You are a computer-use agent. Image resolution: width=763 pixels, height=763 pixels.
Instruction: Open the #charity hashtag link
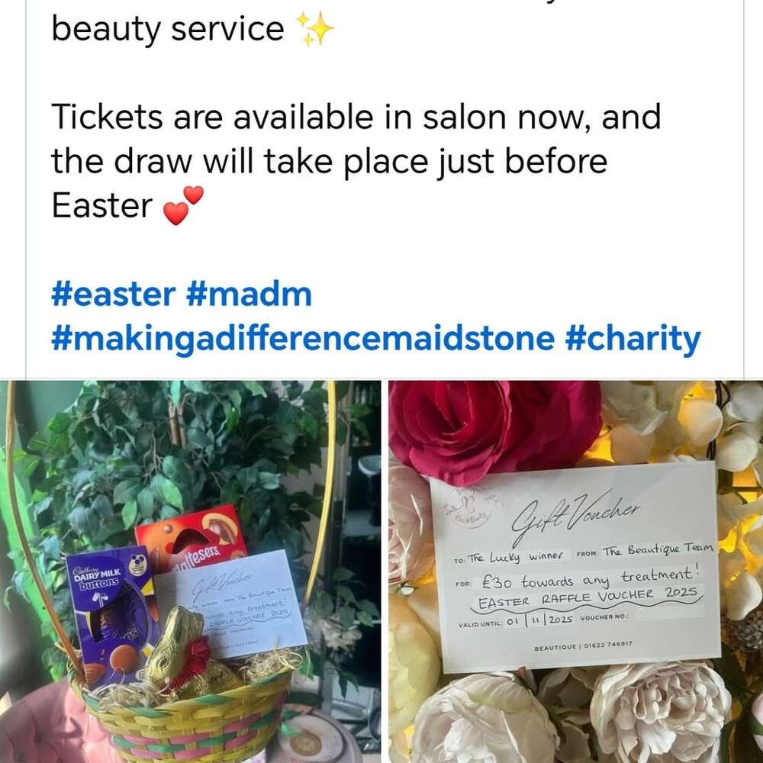point(633,339)
